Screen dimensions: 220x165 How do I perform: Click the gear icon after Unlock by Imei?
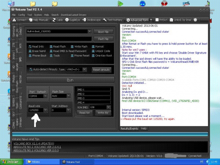[x=195, y=20]
